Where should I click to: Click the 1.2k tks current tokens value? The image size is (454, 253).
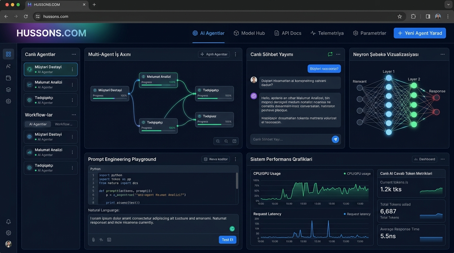tap(391, 189)
